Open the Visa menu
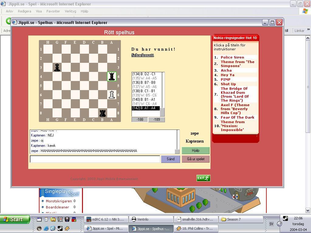The height and width of the screenshot is (233, 311). coord(39,11)
